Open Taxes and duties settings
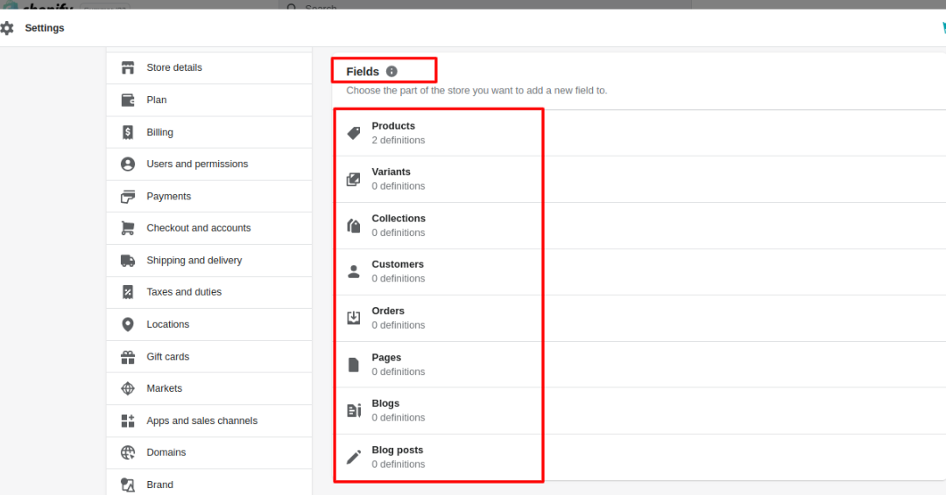The image size is (946, 495). tap(209, 292)
